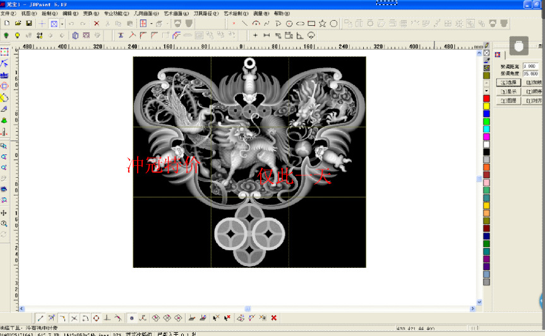Open the 测量 menu
Image resolution: width=545 pixels, height=336 pixels.
[x=261, y=13]
